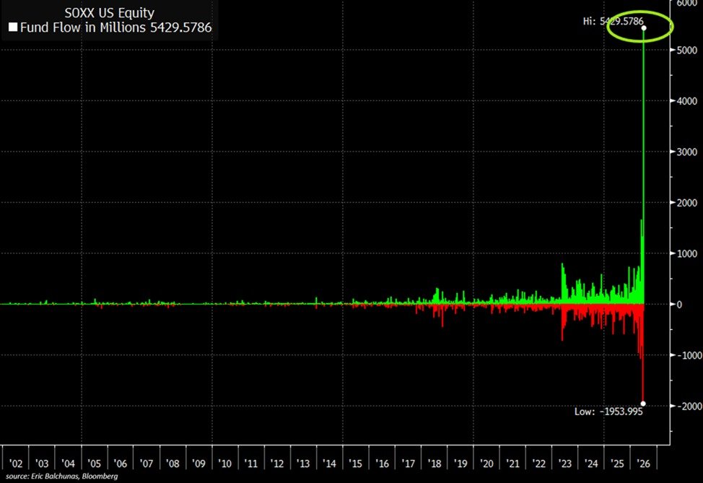Viewport: 703px width, 483px height.
Task: Click the '06 year label on x-axis
Action: (120, 464)
